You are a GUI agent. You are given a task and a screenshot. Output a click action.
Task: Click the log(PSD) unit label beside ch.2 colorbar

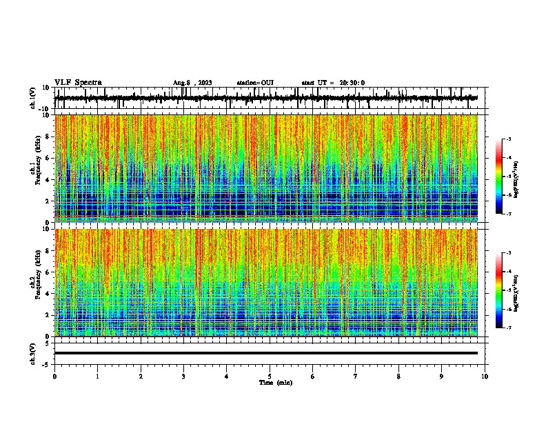pos(516,293)
